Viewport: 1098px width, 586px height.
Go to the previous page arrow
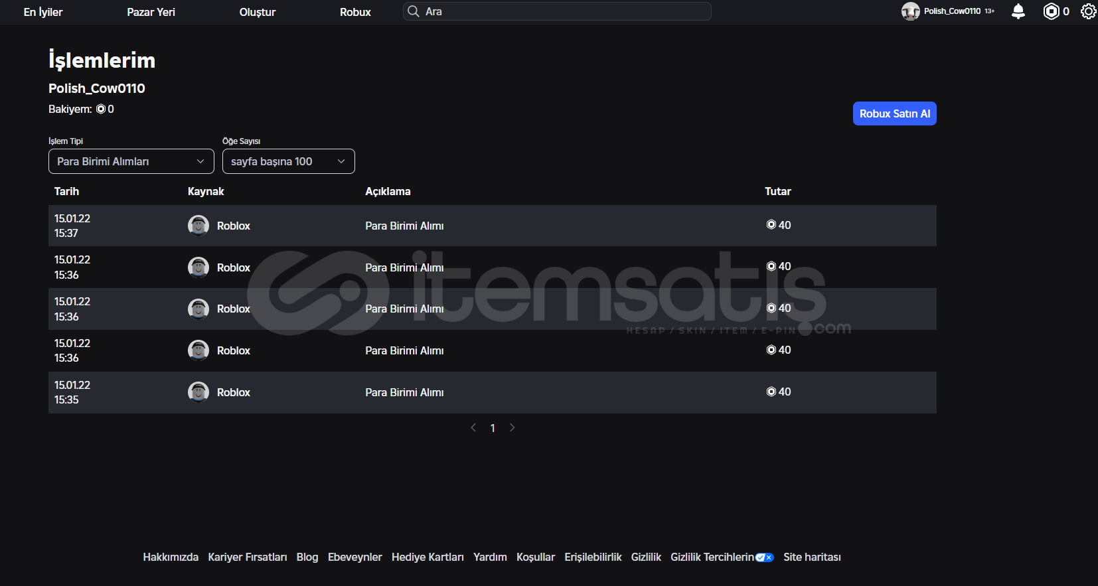(473, 427)
